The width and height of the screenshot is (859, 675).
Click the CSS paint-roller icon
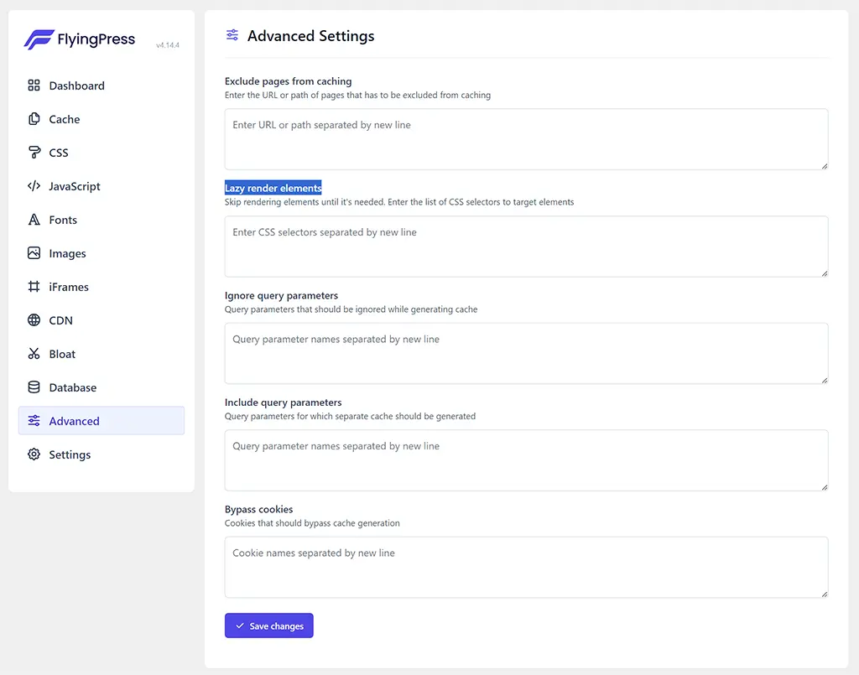(34, 153)
